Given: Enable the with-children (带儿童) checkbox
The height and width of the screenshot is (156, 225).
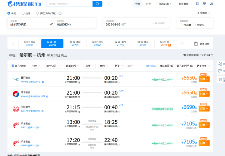Looking at the screenshot, I should coord(181,25).
